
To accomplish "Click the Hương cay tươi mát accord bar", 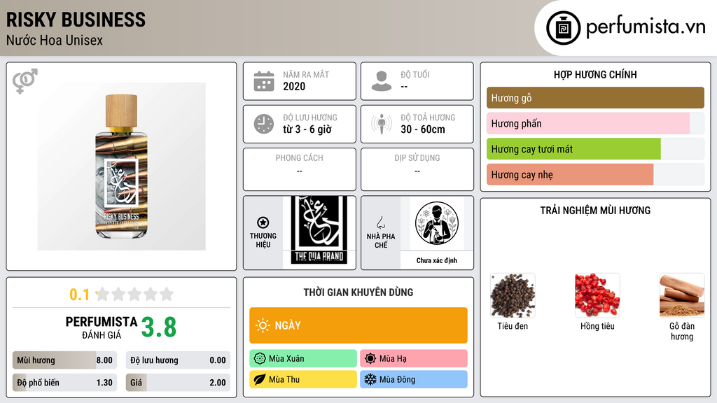I will pos(595,149).
